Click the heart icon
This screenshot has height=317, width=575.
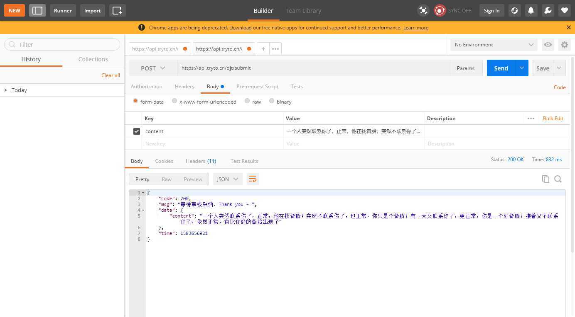tap(564, 10)
